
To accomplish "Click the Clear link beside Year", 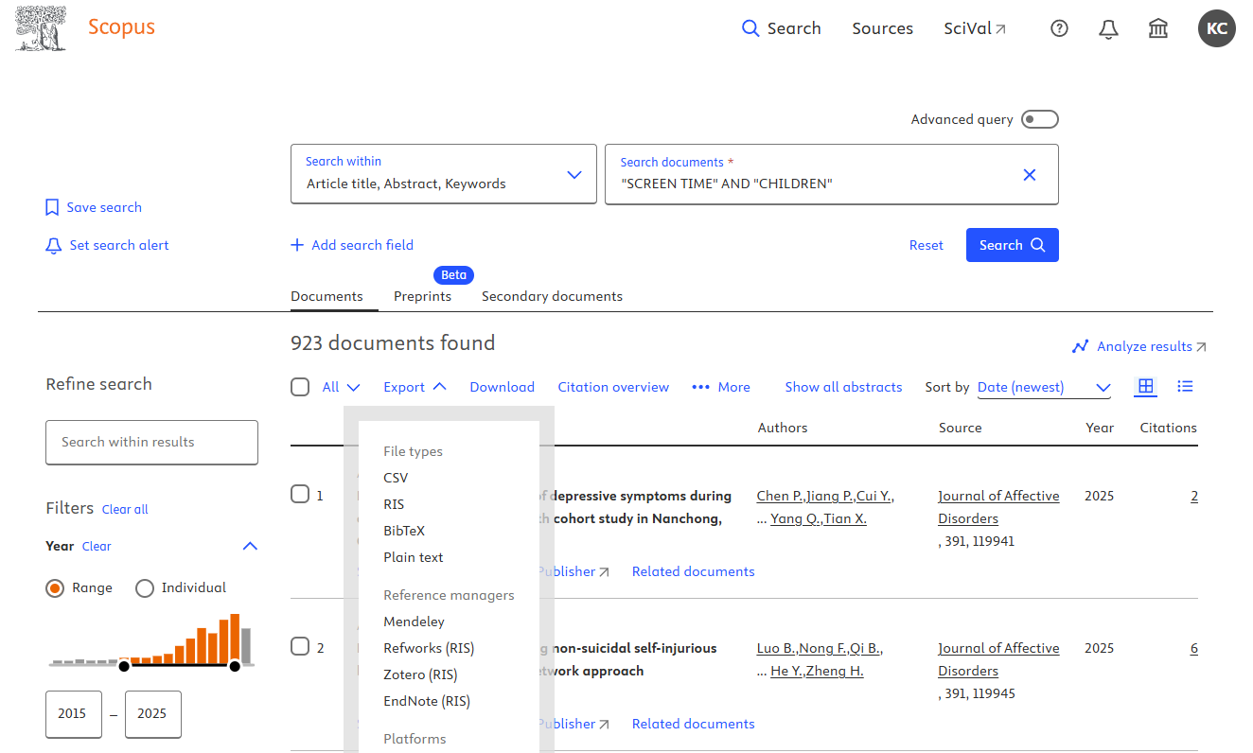I will [97, 546].
